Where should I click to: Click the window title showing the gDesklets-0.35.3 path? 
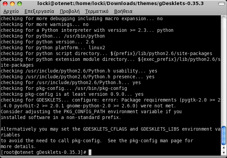click(121, 3)
